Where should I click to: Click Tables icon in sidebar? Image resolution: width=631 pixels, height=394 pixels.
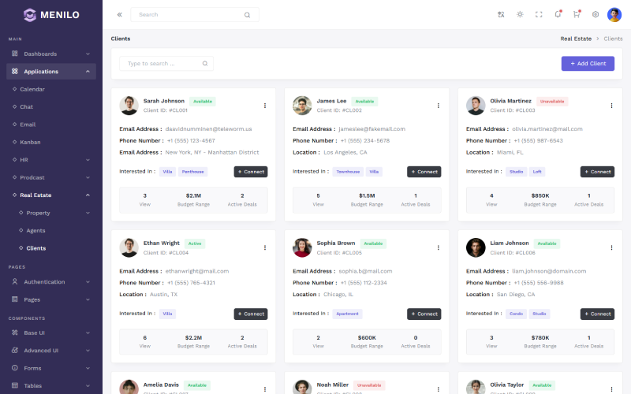[x=15, y=385]
